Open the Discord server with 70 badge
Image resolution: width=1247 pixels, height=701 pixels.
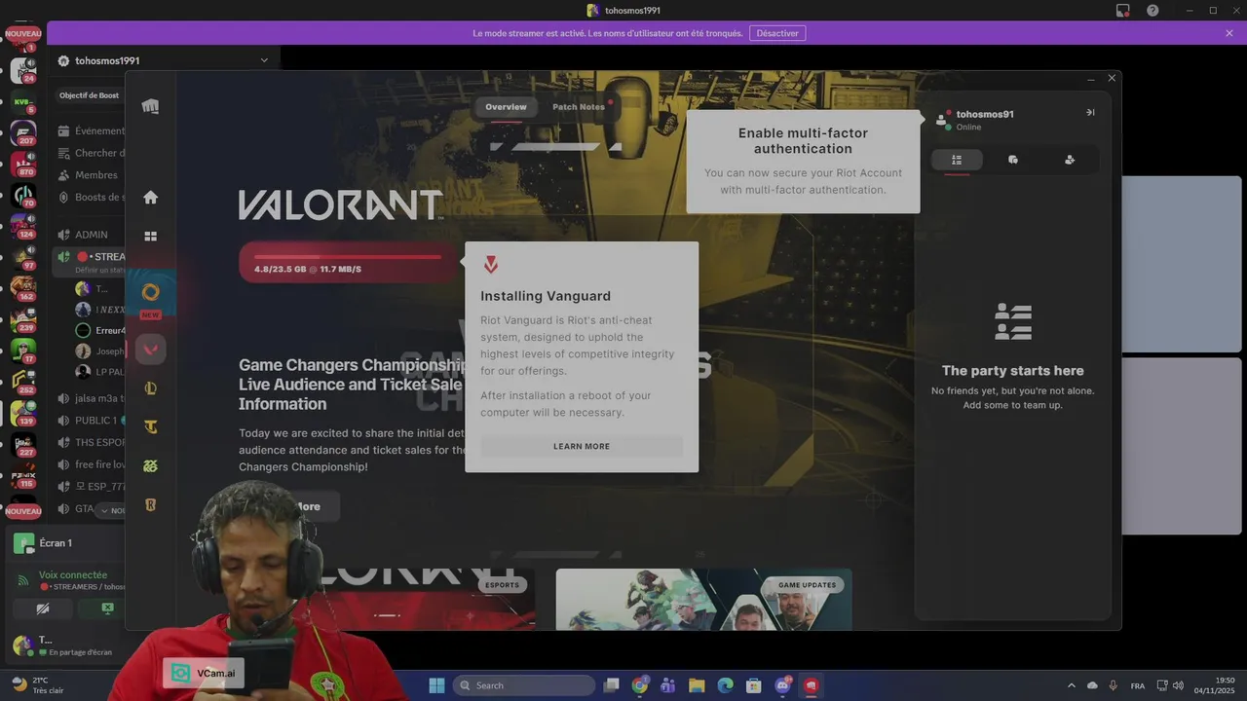(x=22, y=195)
